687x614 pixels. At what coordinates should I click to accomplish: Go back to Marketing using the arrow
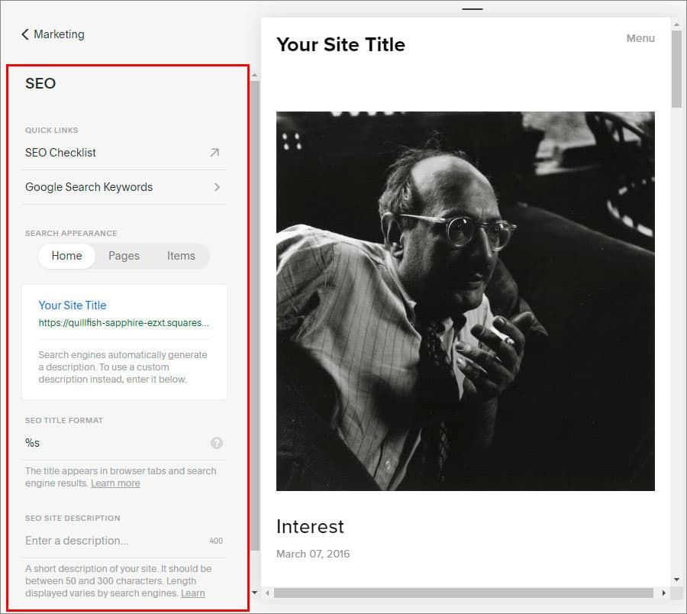click(25, 34)
